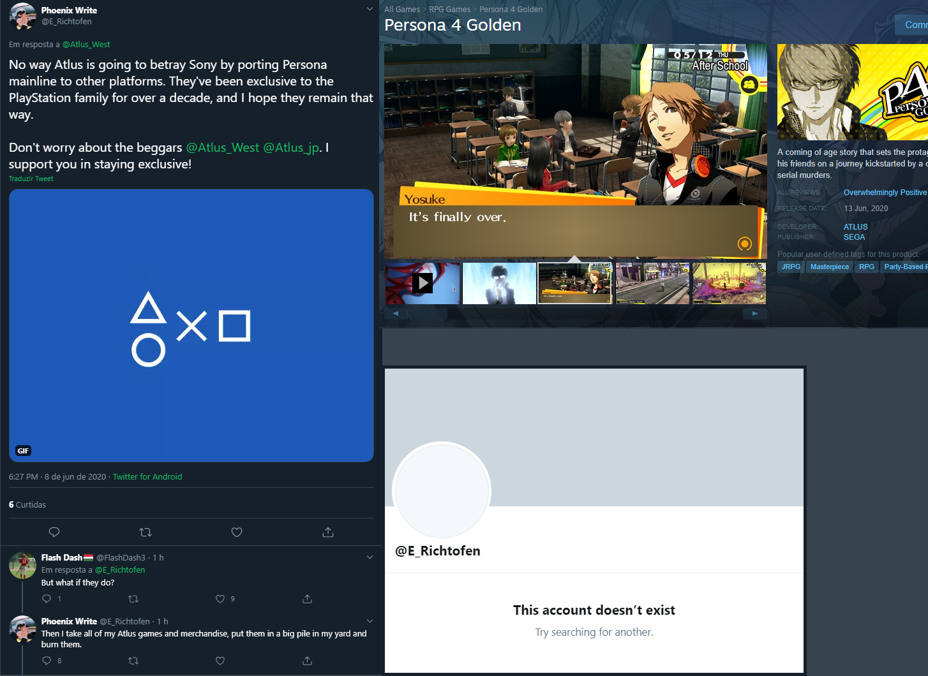Open the @Atlus_jp mention in tweet body
This screenshot has width=928, height=676.
tap(291, 147)
